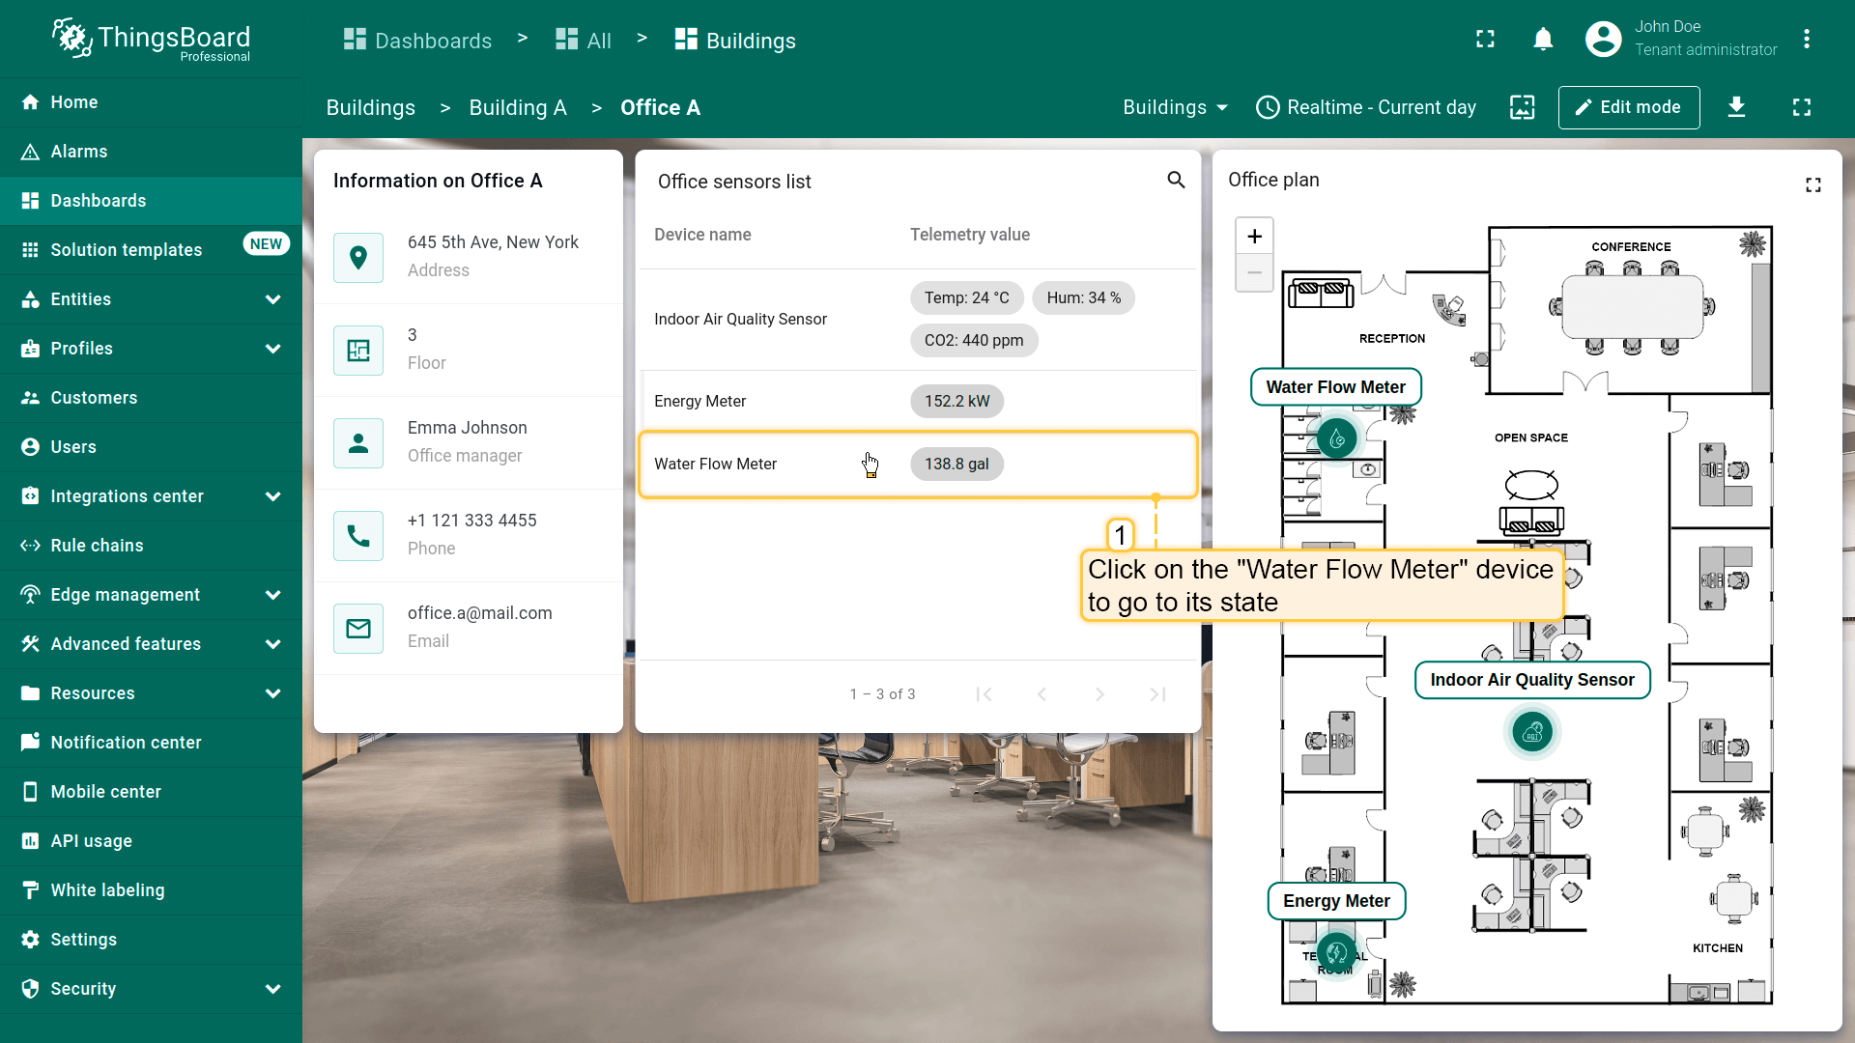
Task: Click the Indoor Air Quality Sensor marker
Action: pyautogui.click(x=1532, y=733)
